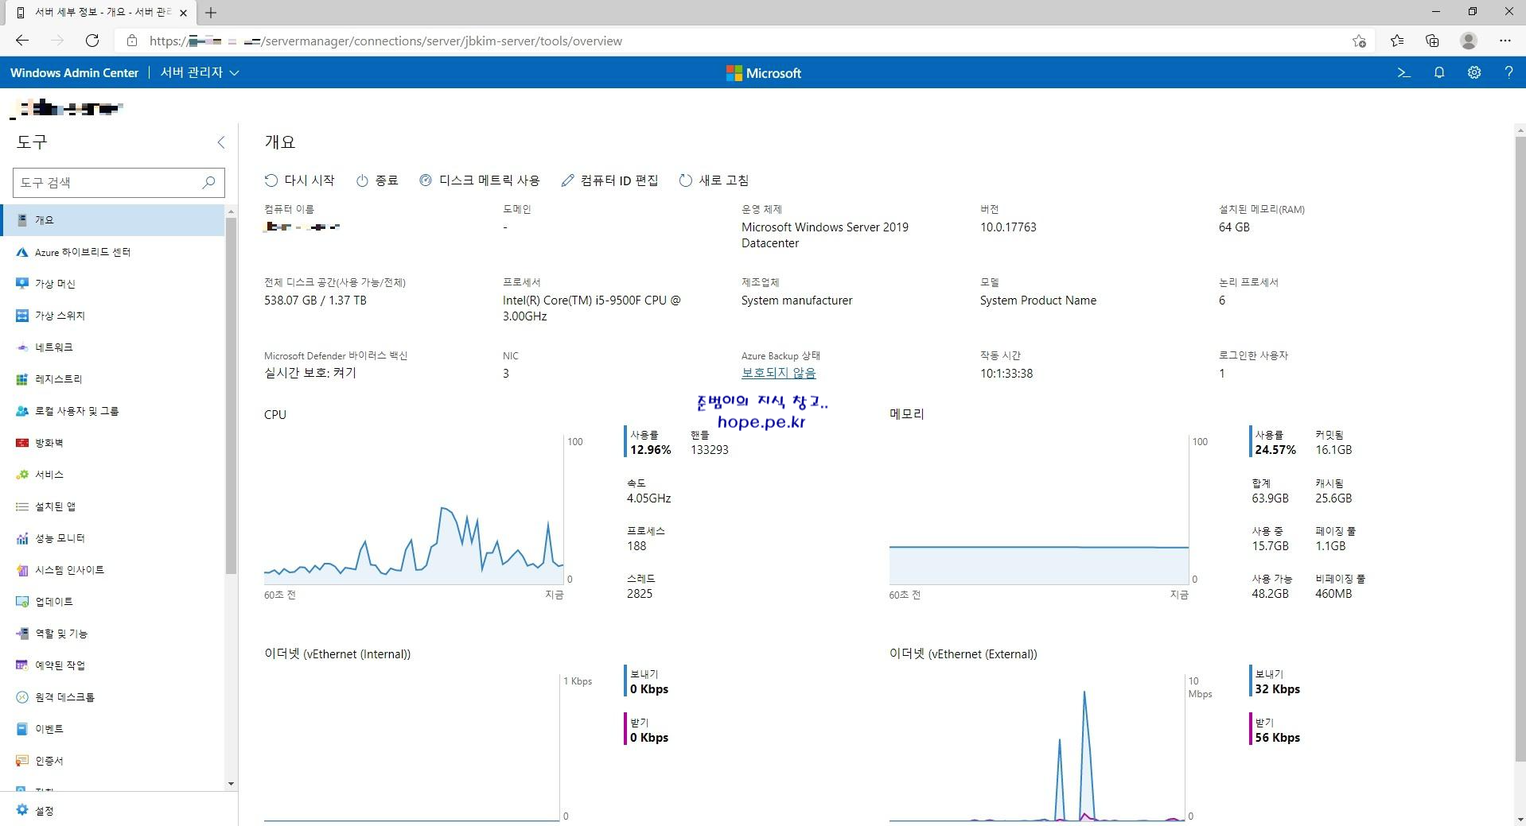
Task: Click the CPU usage chart
Action: click(414, 510)
